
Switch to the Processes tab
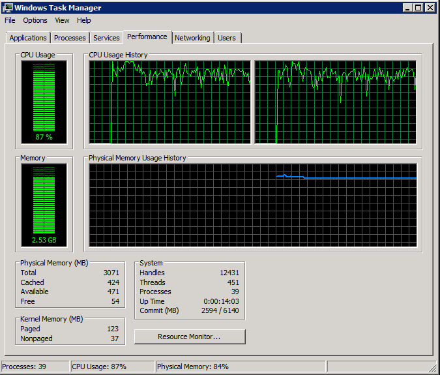(x=70, y=38)
